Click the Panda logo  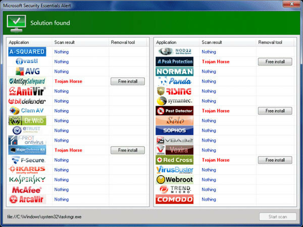point(175,81)
